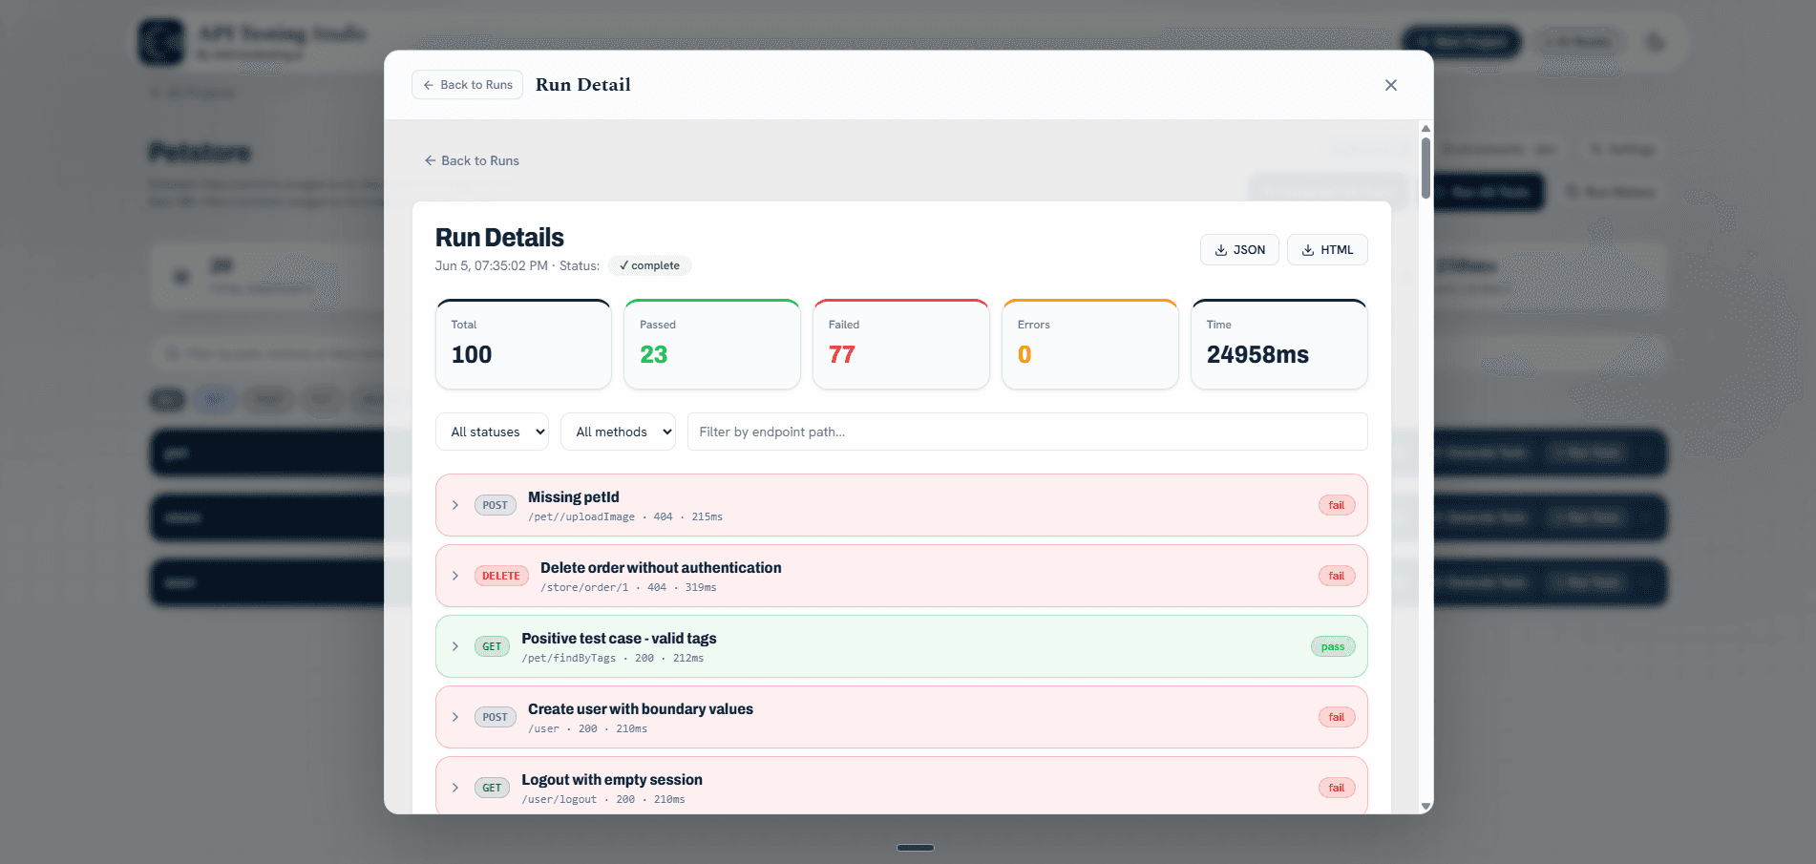
Task: Click the scrollbar up arrow
Action: coord(1425,128)
